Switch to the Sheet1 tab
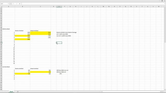 click(x=11, y=91)
